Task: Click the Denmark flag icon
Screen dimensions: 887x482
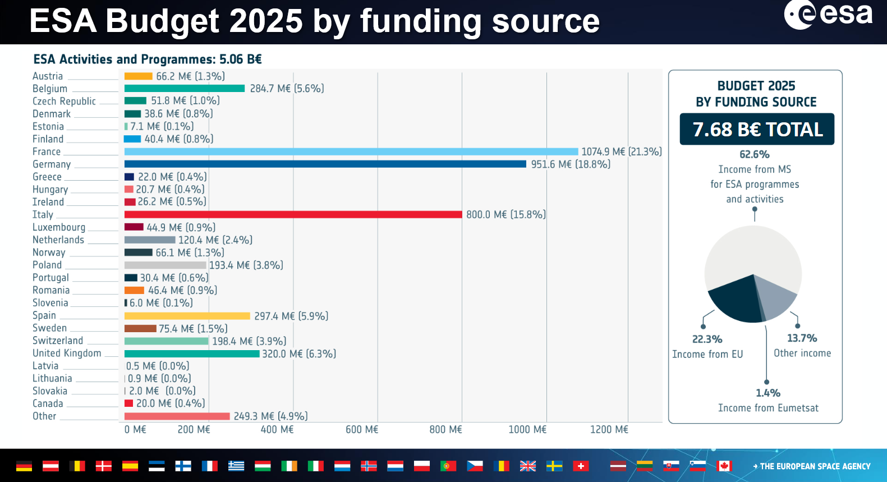Action: click(104, 466)
